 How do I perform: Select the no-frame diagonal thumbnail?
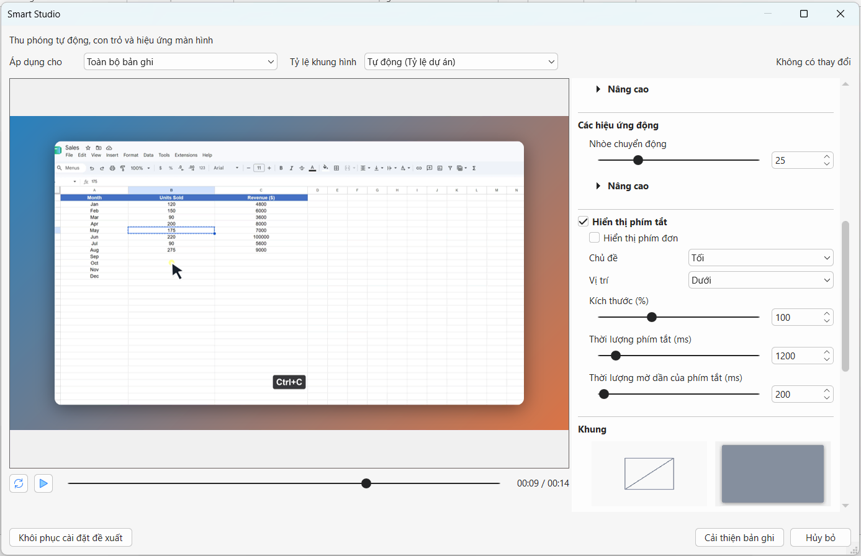(x=649, y=473)
